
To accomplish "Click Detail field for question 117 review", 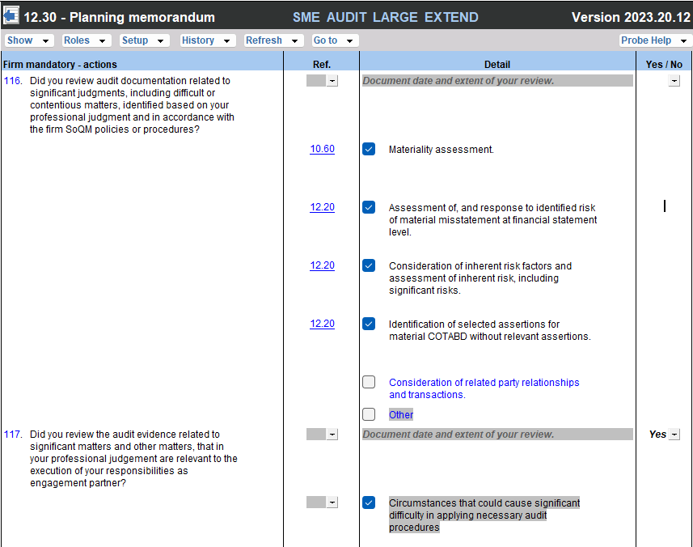I will 497,435.
